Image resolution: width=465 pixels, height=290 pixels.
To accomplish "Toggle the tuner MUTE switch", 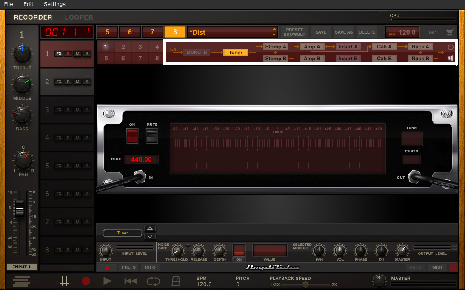I will tap(152, 136).
